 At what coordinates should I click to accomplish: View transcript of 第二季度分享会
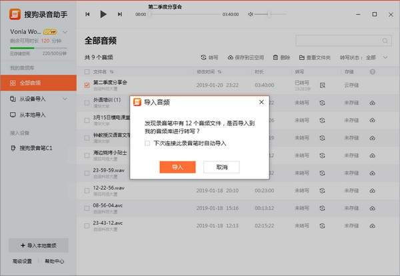point(322,85)
